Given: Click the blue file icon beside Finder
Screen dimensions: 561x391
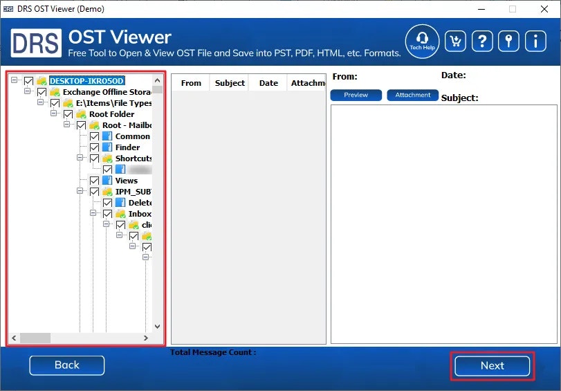Looking at the screenshot, I should pyautogui.click(x=107, y=147).
